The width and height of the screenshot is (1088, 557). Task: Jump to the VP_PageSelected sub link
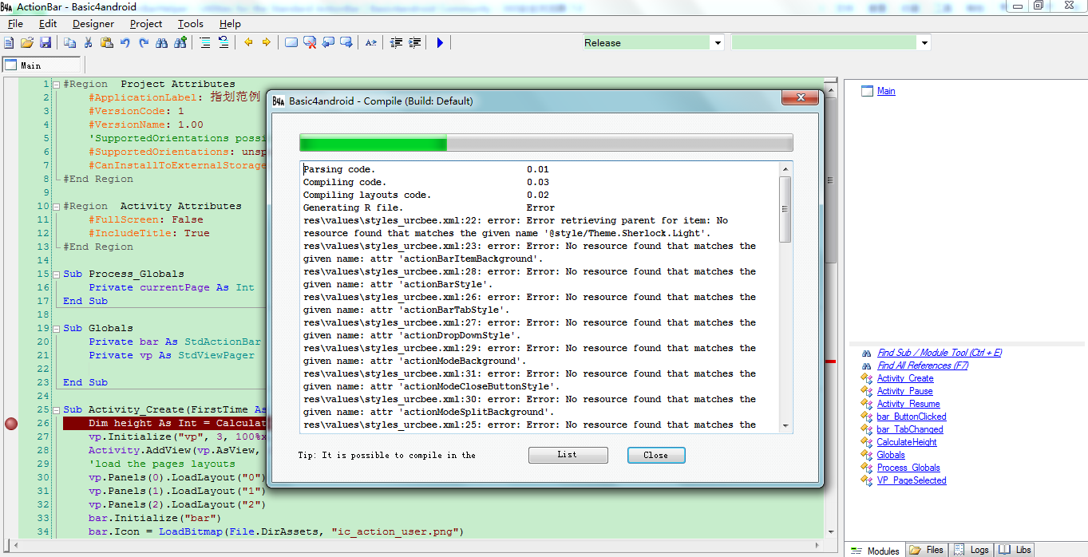coord(911,480)
